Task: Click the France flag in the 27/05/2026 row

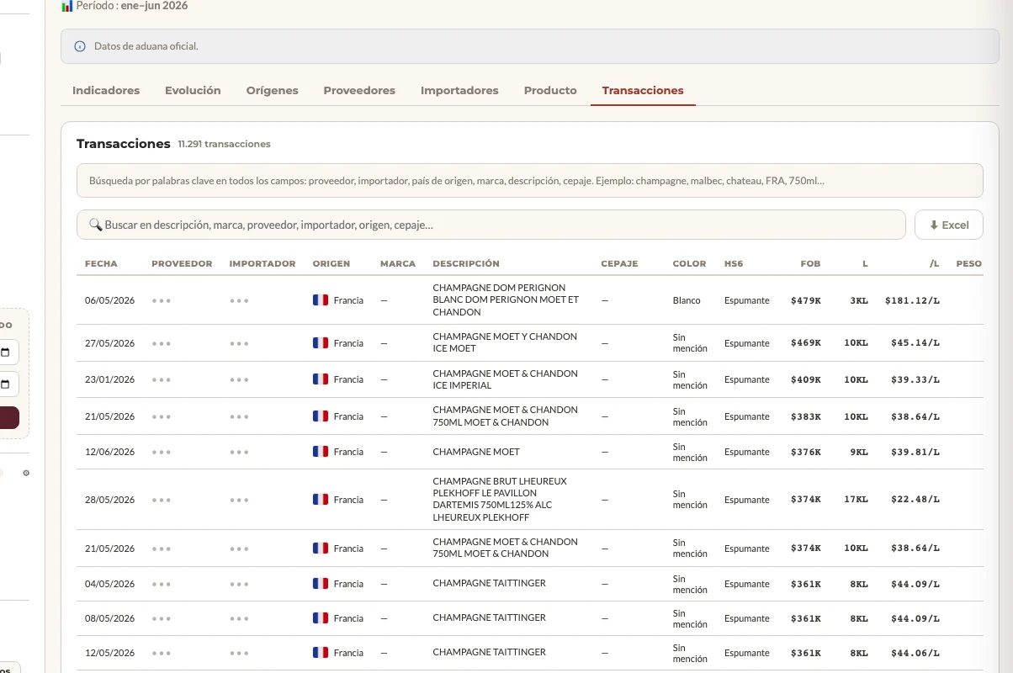Action: [x=321, y=343]
